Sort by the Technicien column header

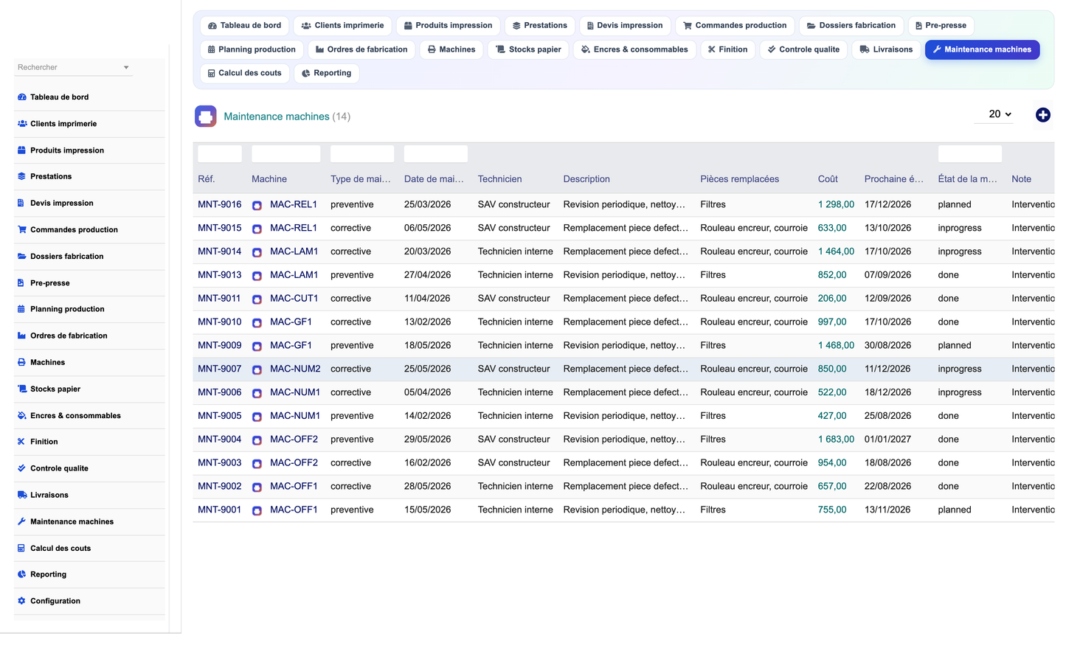[500, 179]
